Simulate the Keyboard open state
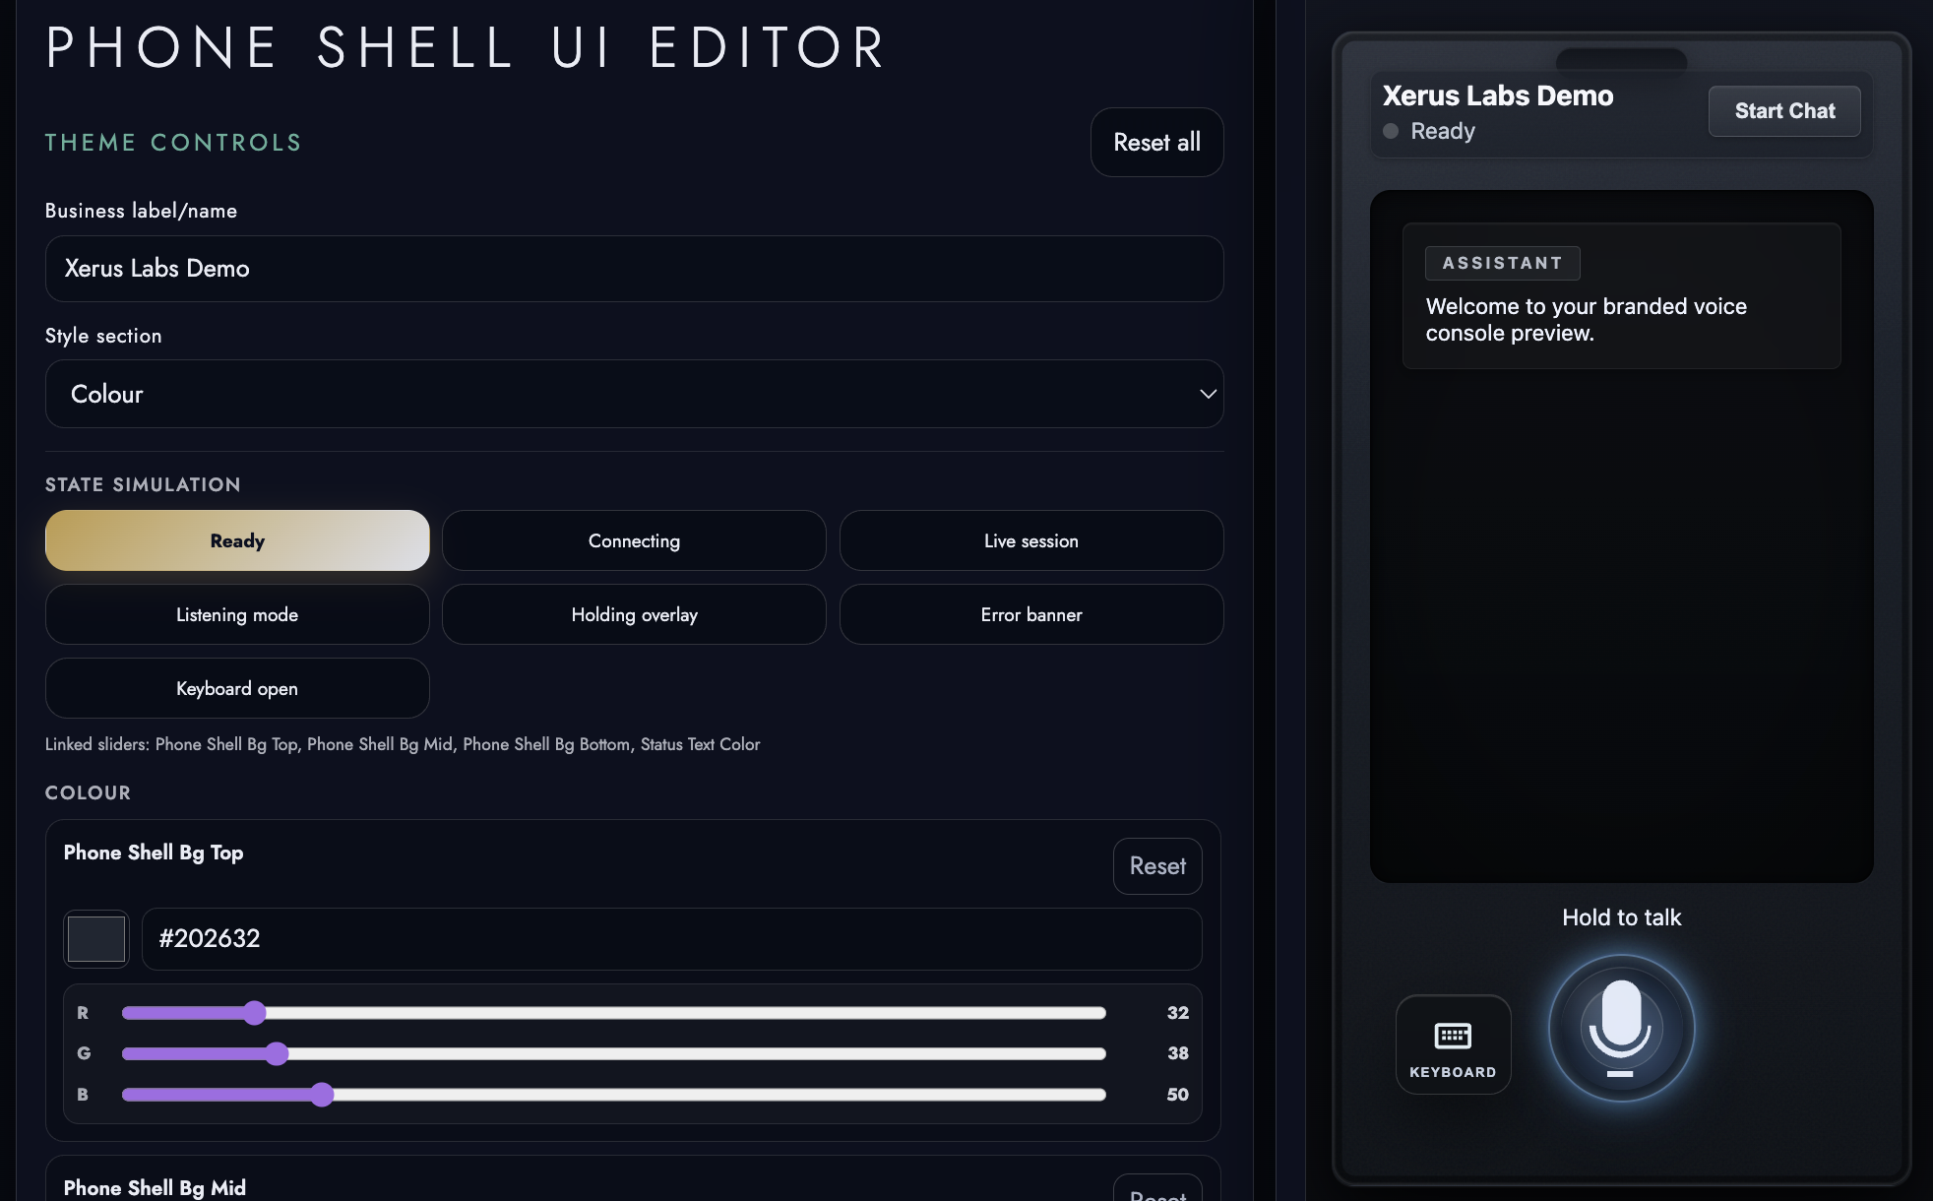 (236, 688)
